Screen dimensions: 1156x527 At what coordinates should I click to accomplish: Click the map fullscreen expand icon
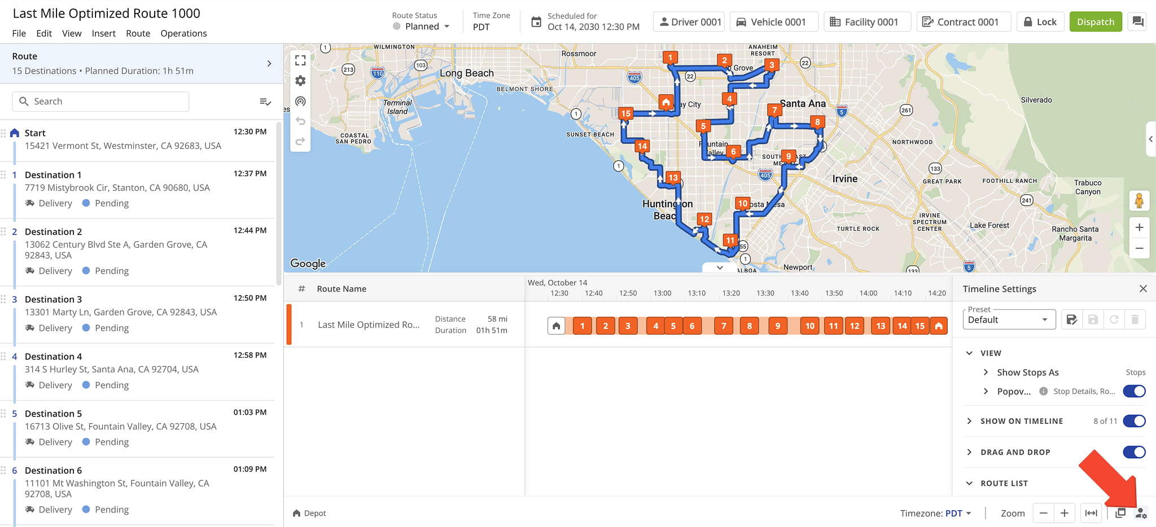click(300, 60)
